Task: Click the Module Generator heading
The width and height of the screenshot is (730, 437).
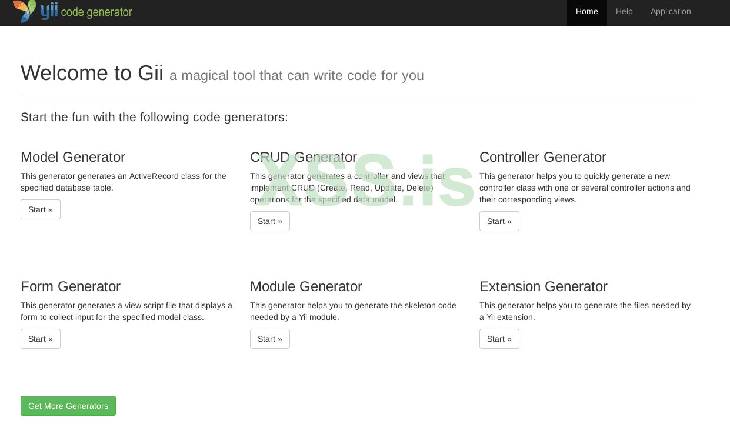Action: 306,286
